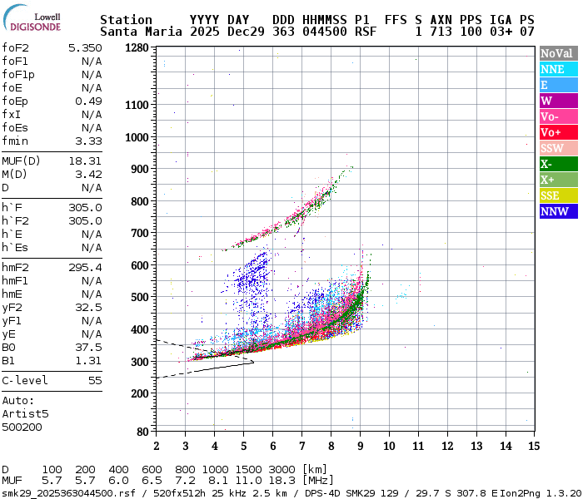Click the RSF program value
583x499 pixels.
point(366,32)
